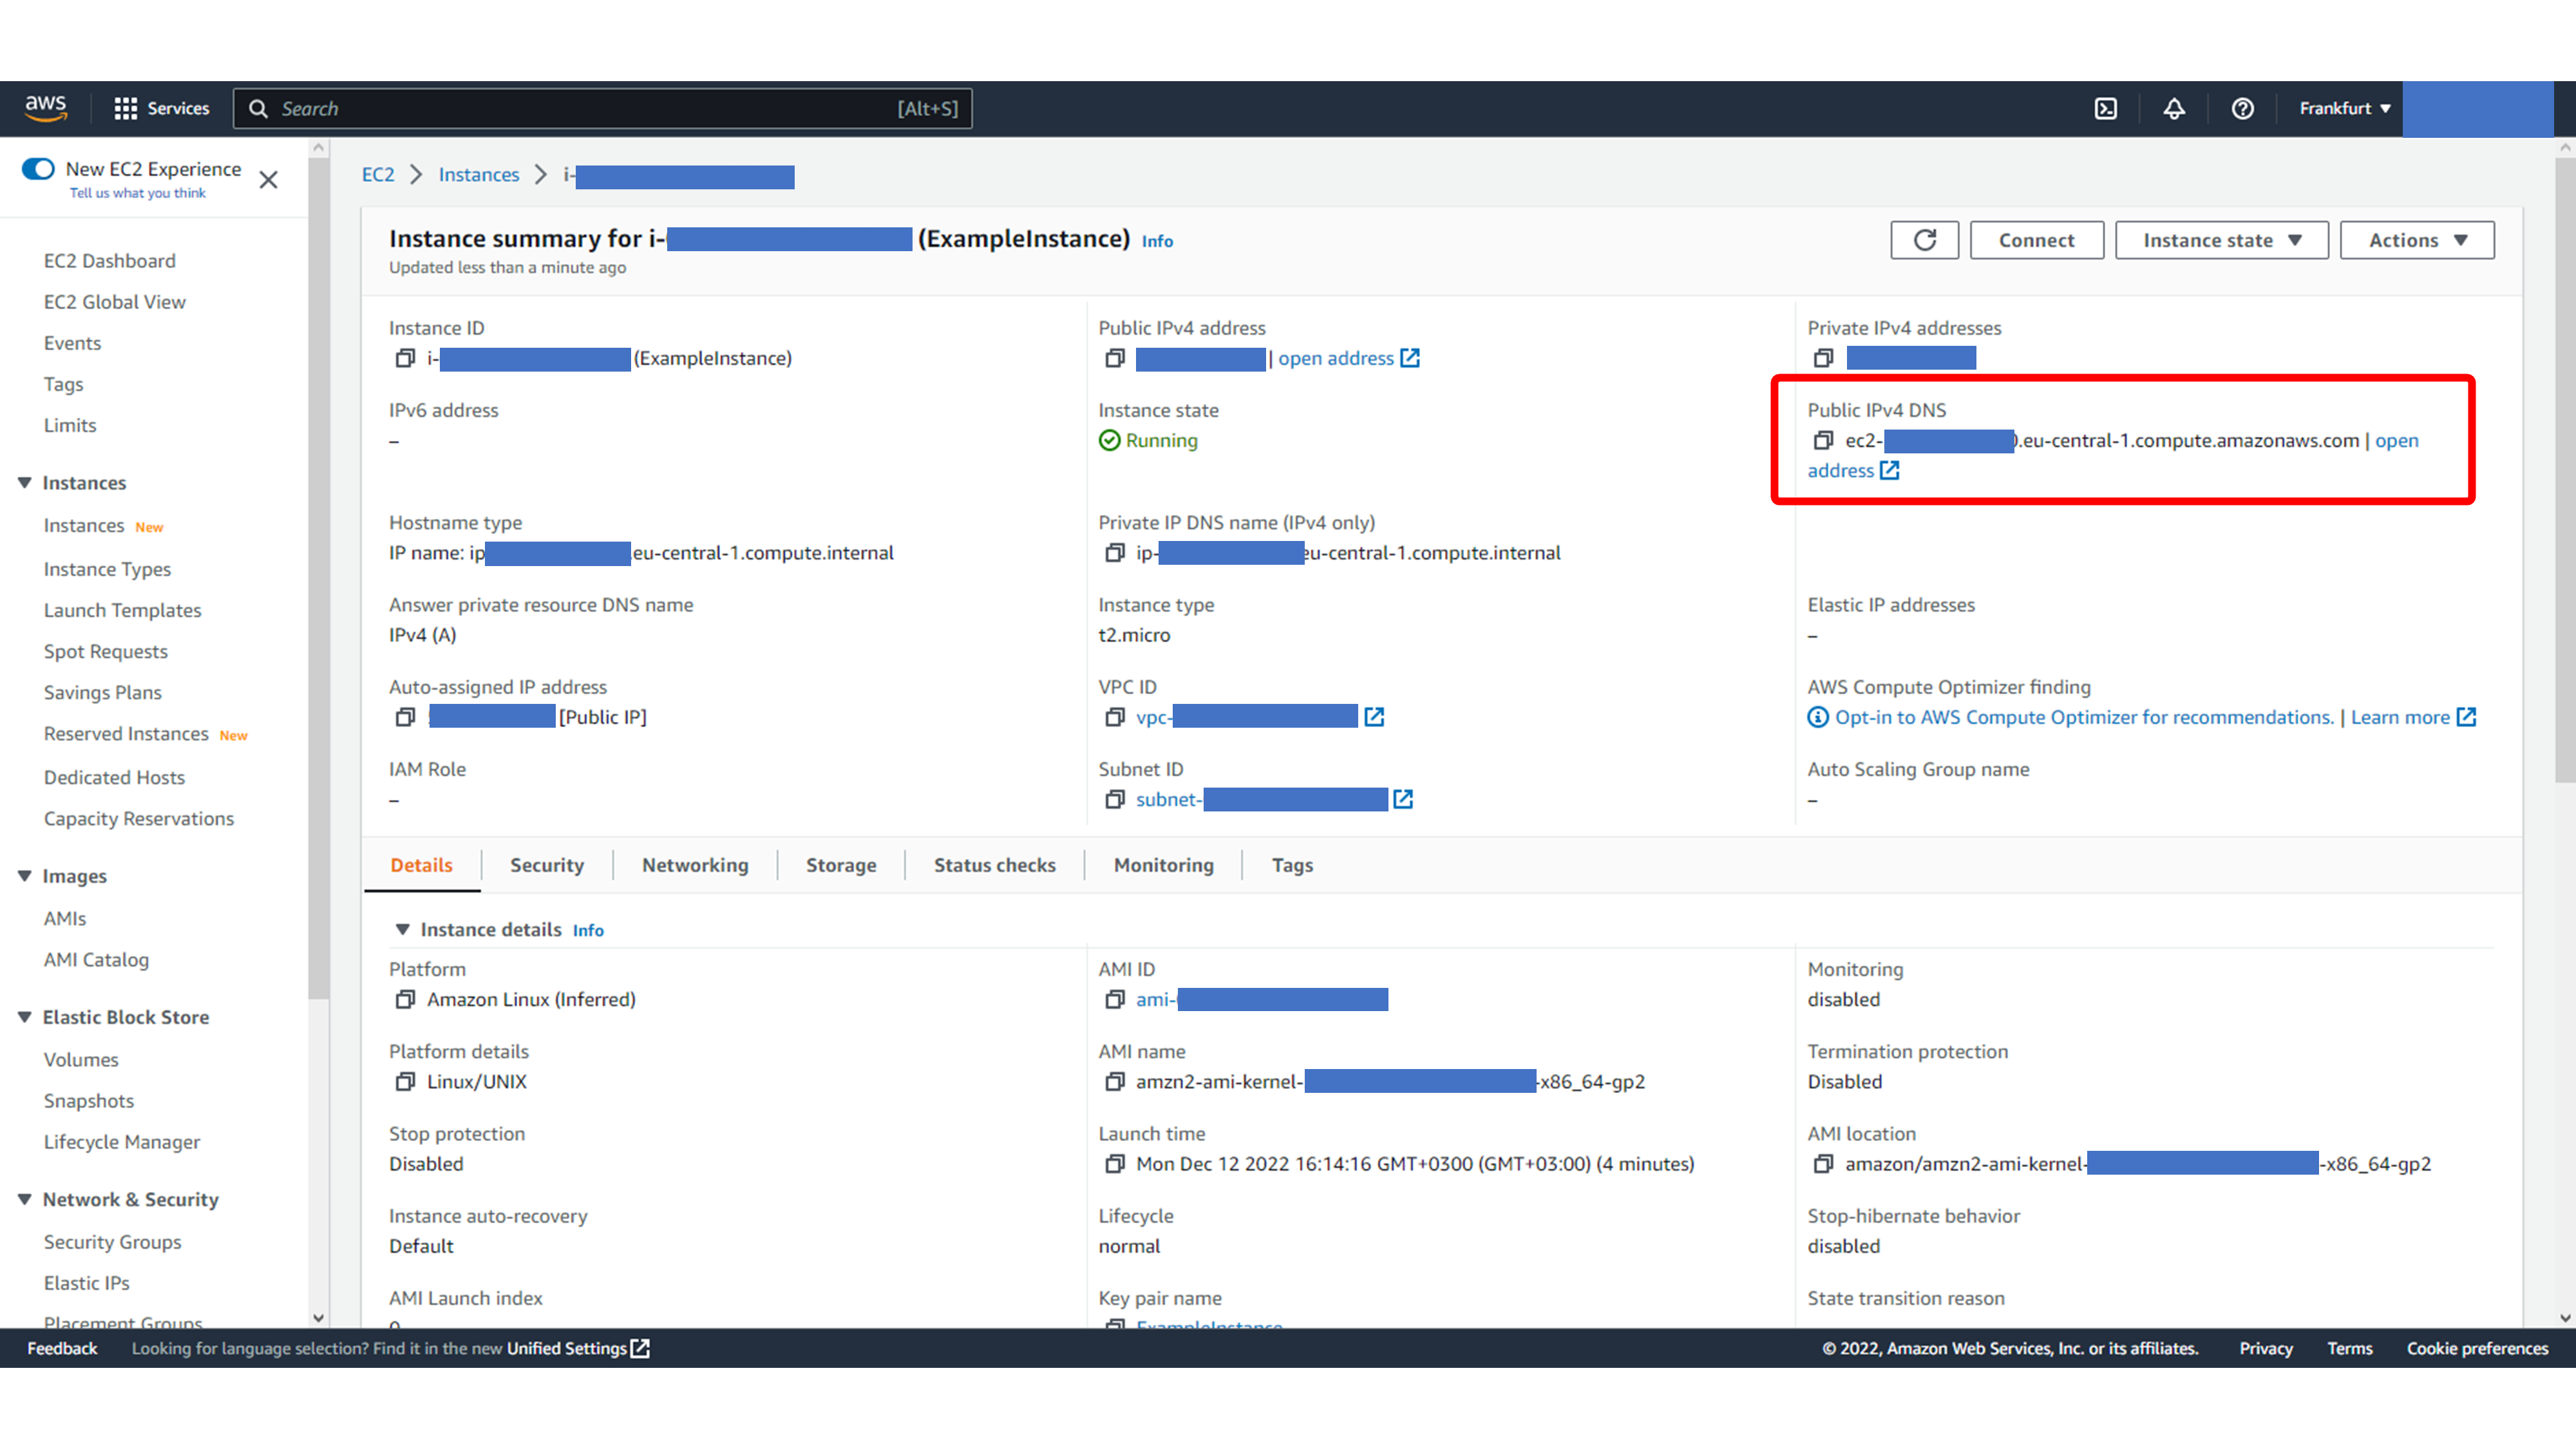Copy the Launch time value
Image resolution: width=2576 pixels, height=1449 pixels.
point(1115,1164)
